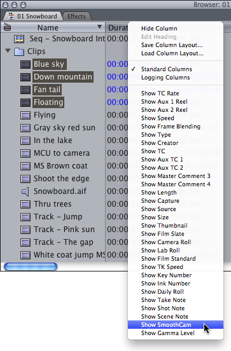Choose Save Column Layout... option
Screen dimensions: 231x351
point(172,45)
